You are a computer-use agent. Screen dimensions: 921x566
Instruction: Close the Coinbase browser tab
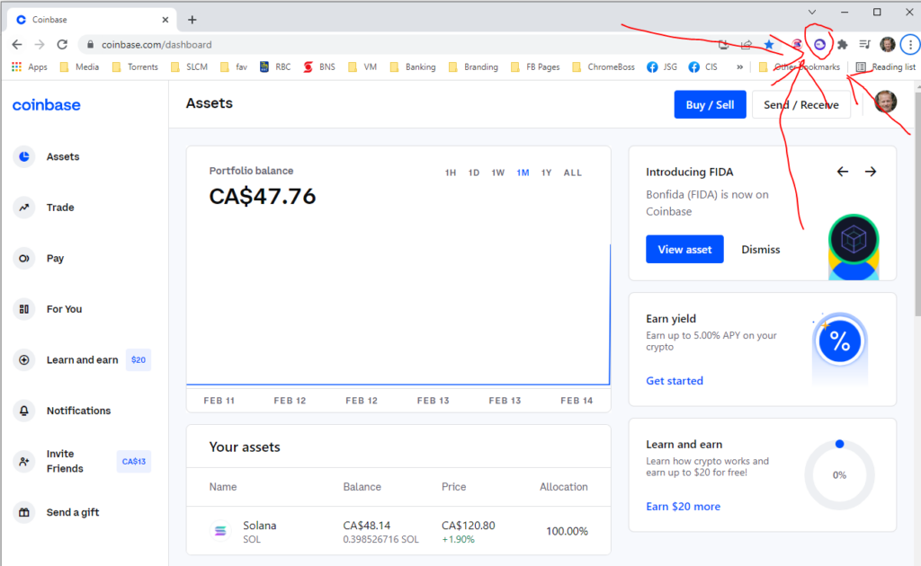point(165,20)
